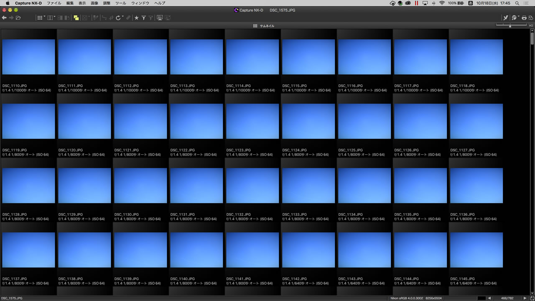This screenshot has width=535, height=301.
Task: Click the rotate image icon
Action: click(x=118, y=18)
